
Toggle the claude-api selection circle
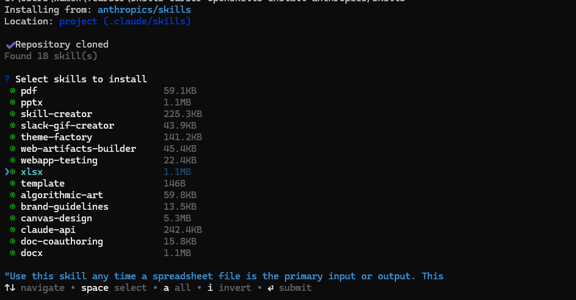pyautogui.click(x=13, y=230)
